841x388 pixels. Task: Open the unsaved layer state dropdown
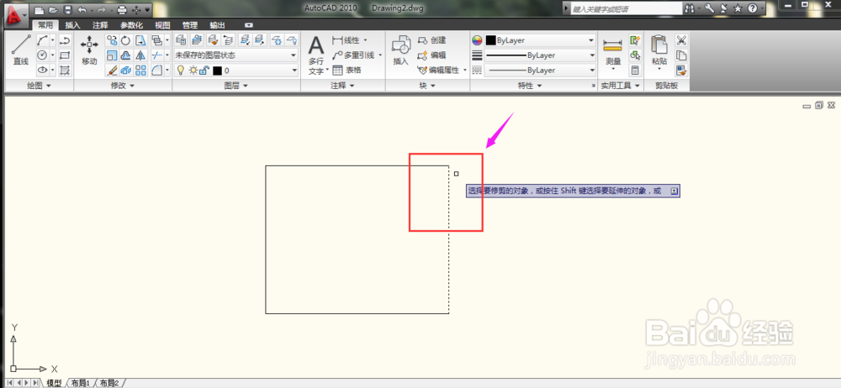point(235,55)
